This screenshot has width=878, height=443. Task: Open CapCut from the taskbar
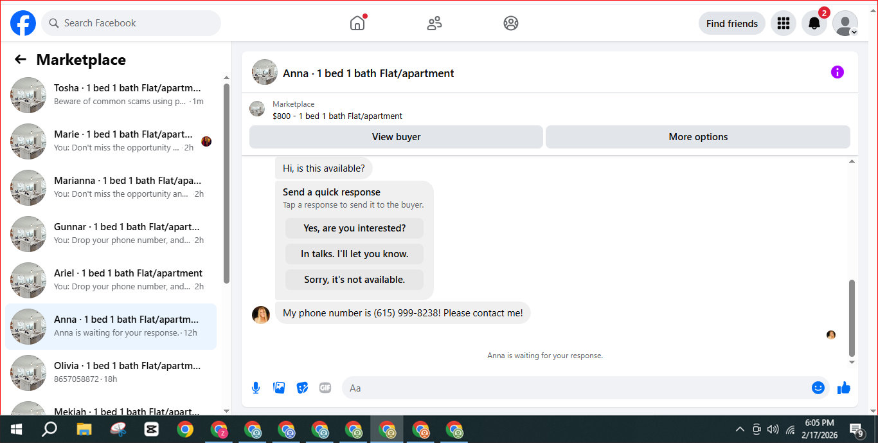coord(151,429)
